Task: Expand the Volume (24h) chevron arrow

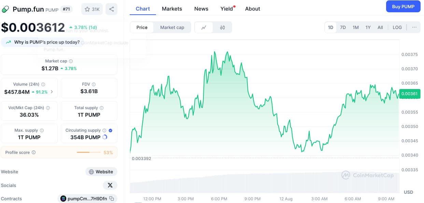Action: click(x=52, y=92)
